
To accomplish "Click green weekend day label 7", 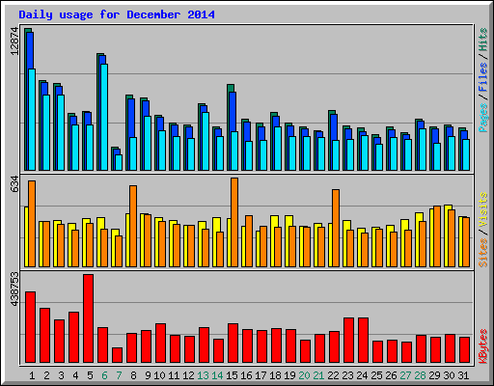I will click(x=119, y=375).
